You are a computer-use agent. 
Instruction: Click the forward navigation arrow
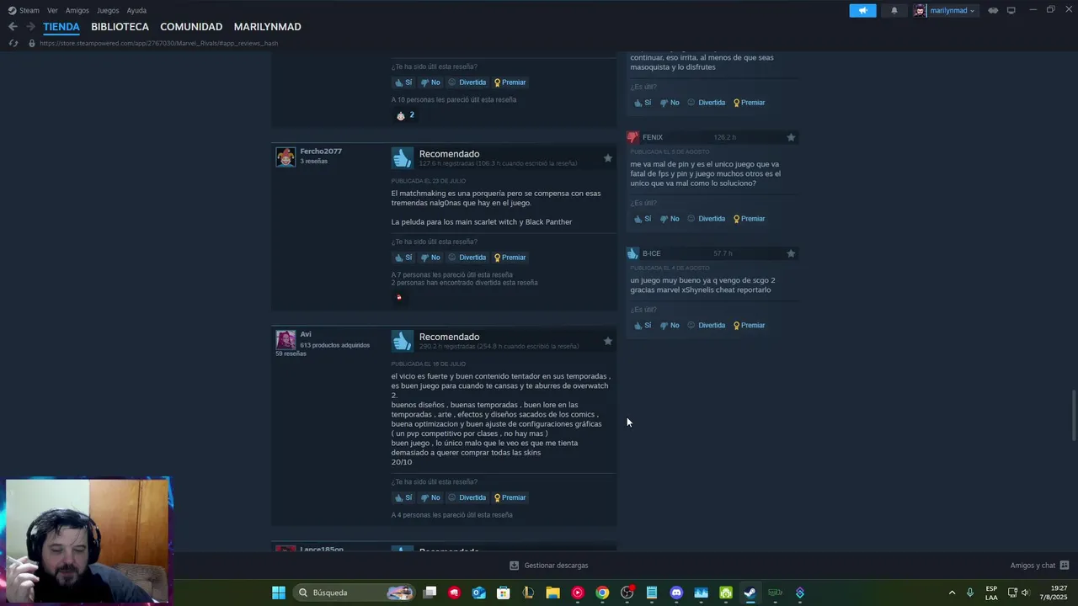pos(30,27)
